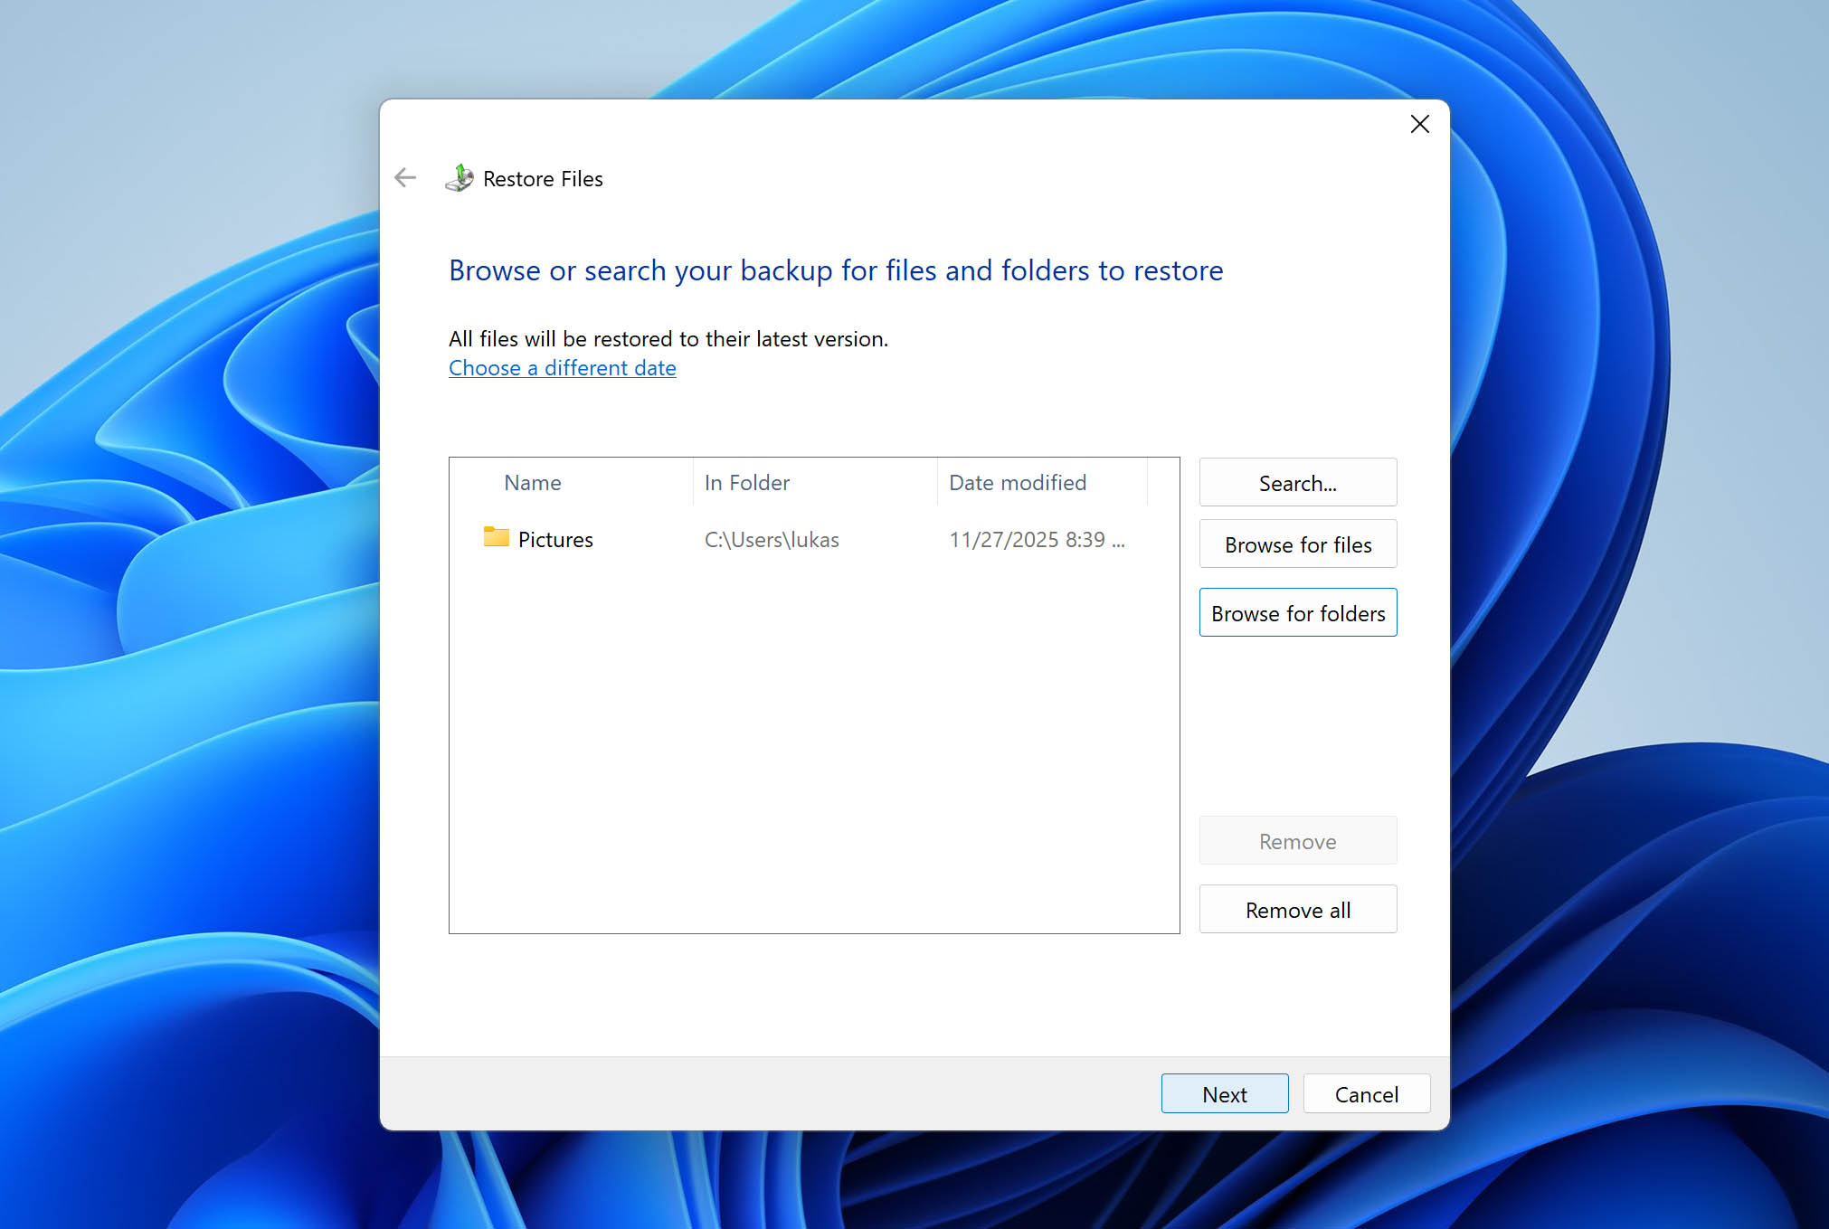Sort list by Date modified column header
Screen dimensions: 1829x1229
coord(1017,482)
